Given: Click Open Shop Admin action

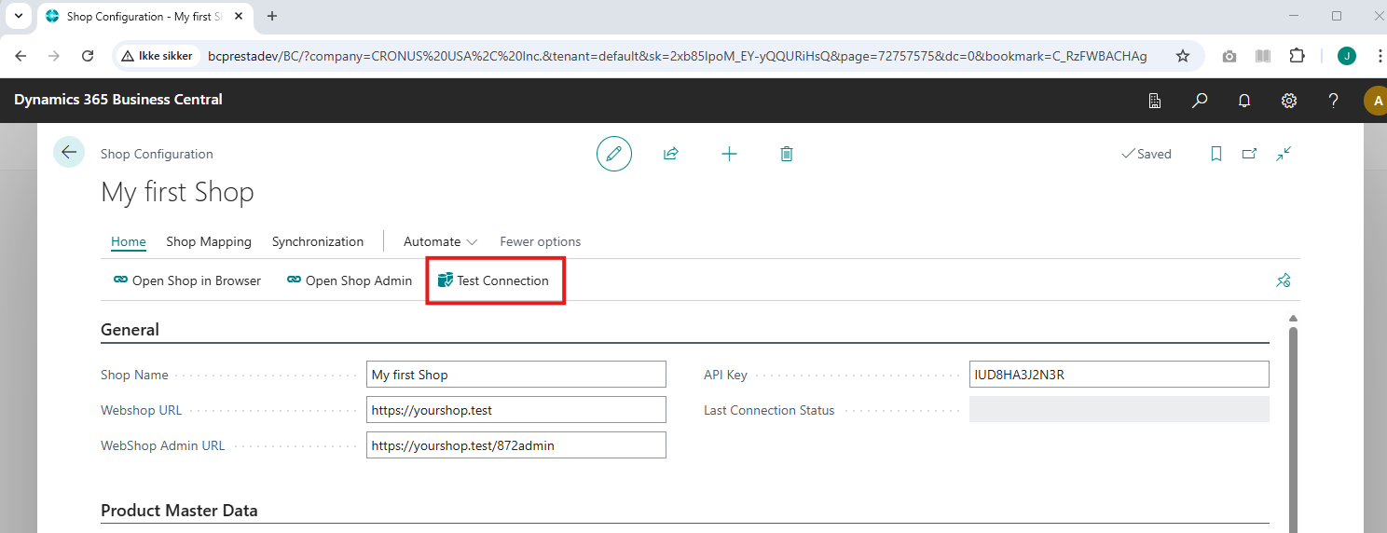Looking at the screenshot, I should [x=350, y=280].
